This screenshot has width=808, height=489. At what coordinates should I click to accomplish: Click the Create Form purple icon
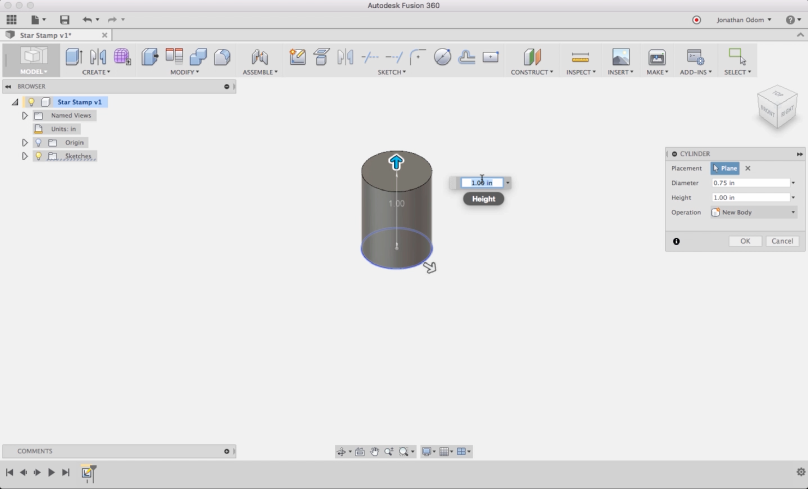(x=122, y=57)
